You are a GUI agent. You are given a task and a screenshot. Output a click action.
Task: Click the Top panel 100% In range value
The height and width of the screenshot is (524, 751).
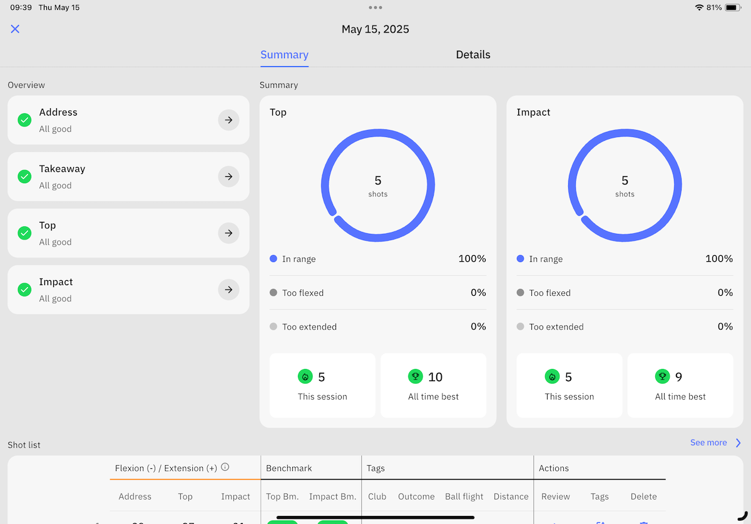coord(473,259)
